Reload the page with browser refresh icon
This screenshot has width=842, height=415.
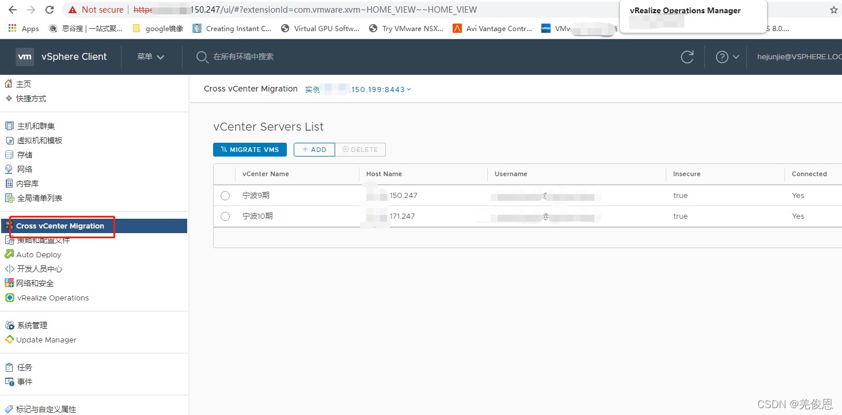(50, 10)
